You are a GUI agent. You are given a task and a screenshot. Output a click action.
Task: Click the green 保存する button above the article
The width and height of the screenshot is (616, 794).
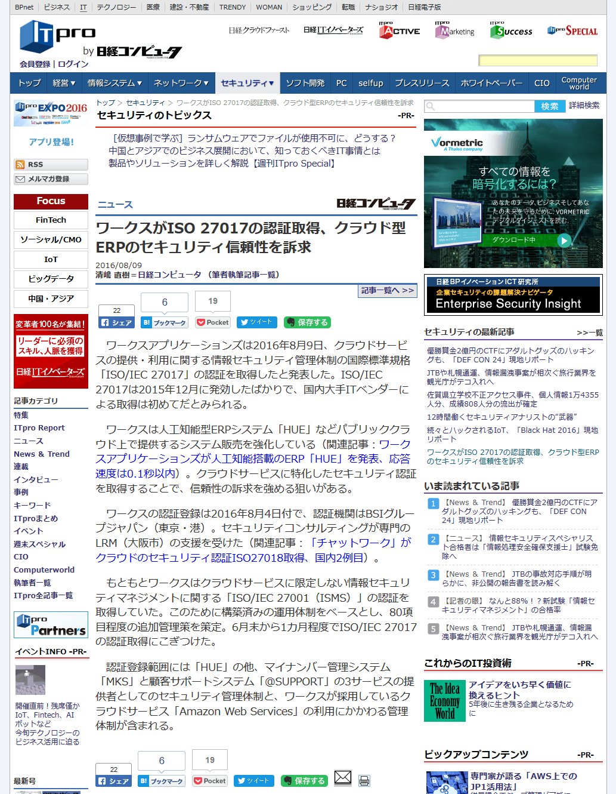307,322
